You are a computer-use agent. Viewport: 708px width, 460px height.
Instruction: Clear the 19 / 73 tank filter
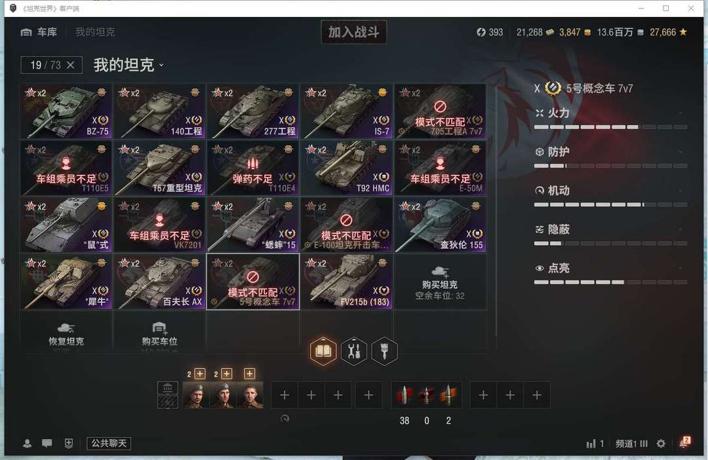point(70,65)
